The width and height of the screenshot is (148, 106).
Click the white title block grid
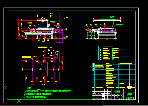pos(114,94)
